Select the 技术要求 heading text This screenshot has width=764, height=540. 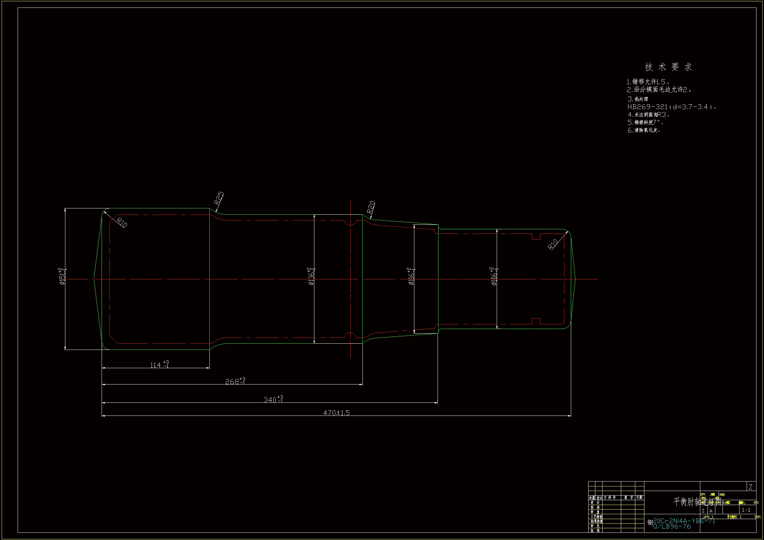[668, 67]
